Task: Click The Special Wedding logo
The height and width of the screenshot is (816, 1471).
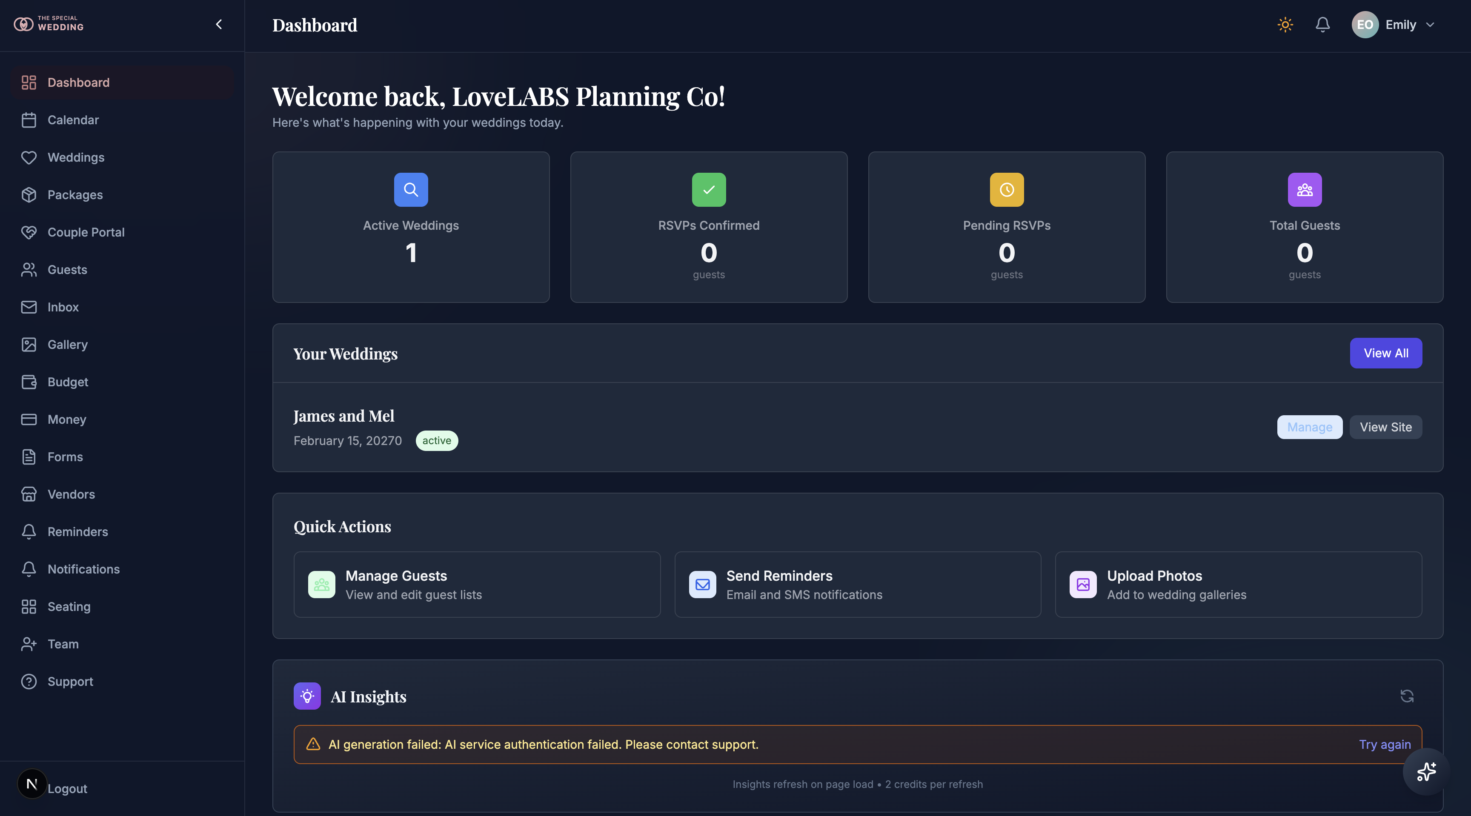Action: click(49, 24)
